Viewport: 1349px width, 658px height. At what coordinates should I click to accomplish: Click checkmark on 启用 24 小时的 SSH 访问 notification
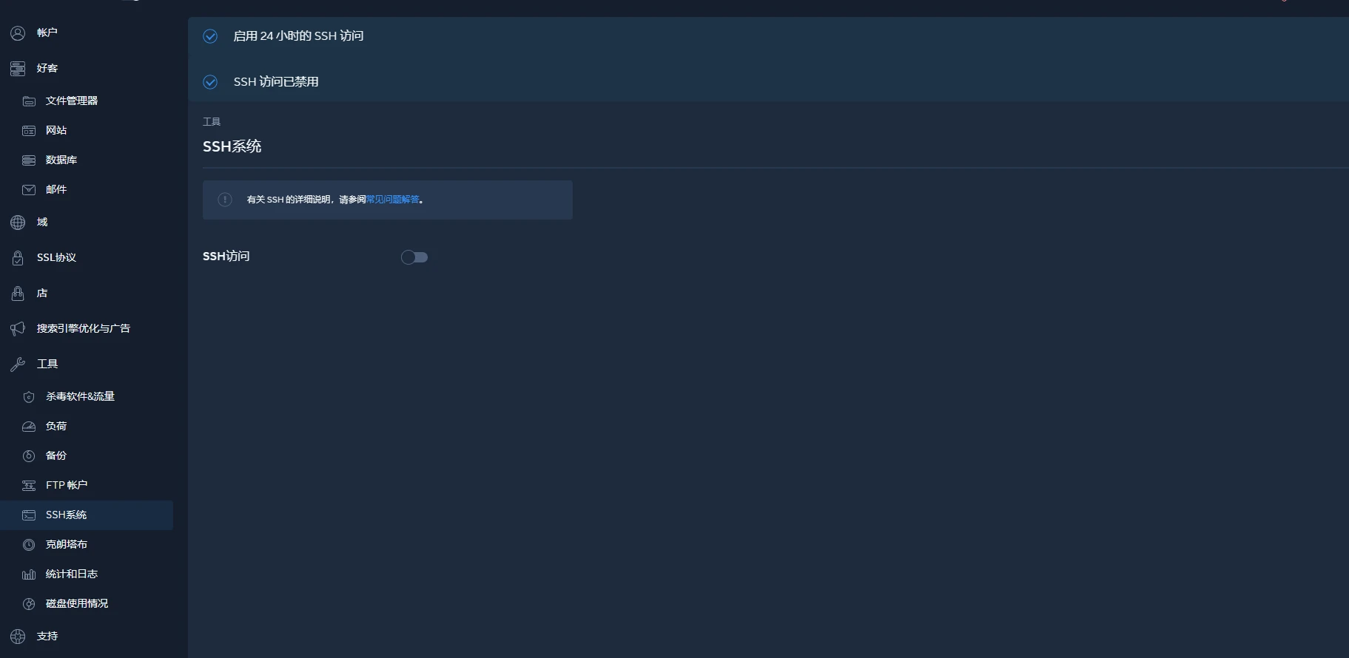(210, 36)
